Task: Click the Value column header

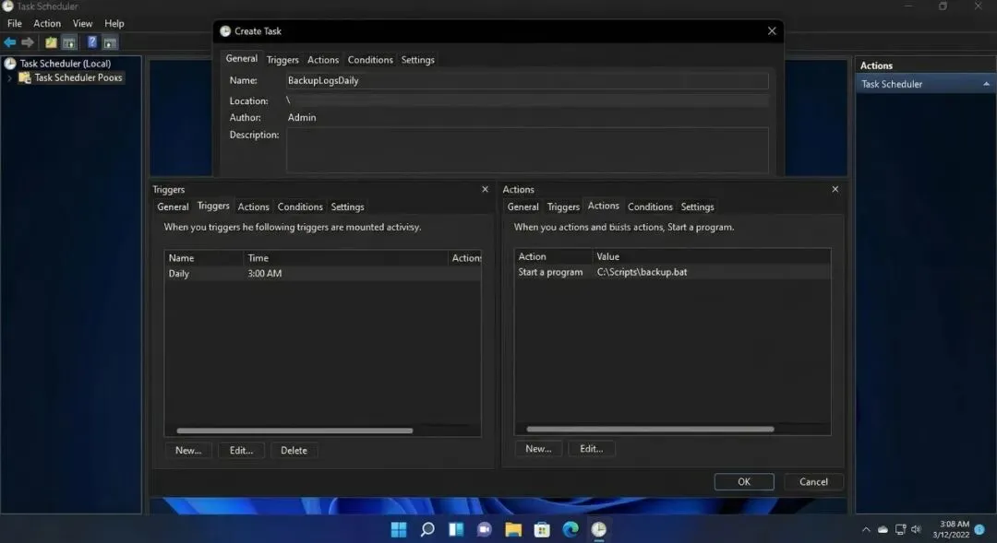Action: [x=711, y=256]
